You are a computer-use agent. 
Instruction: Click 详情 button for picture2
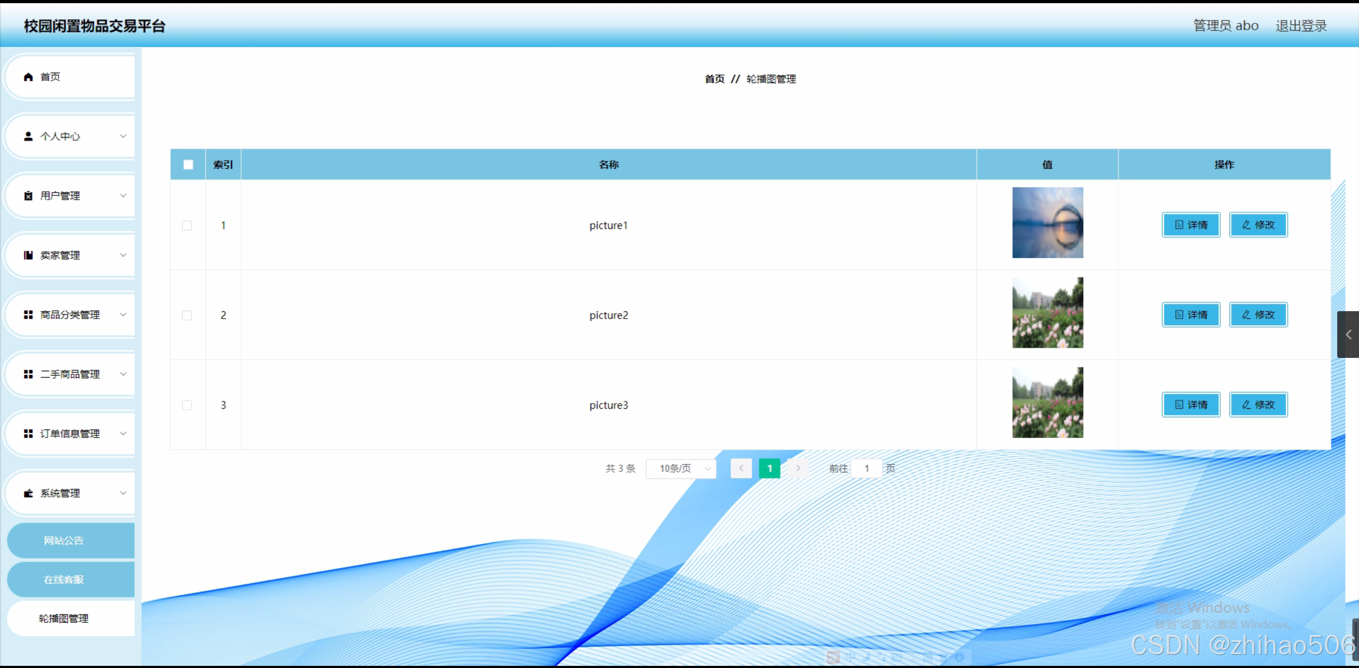click(1191, 315)
